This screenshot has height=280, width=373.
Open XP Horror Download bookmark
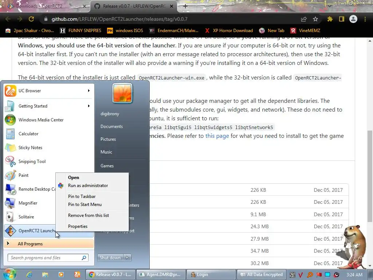(x=229, y=31)
